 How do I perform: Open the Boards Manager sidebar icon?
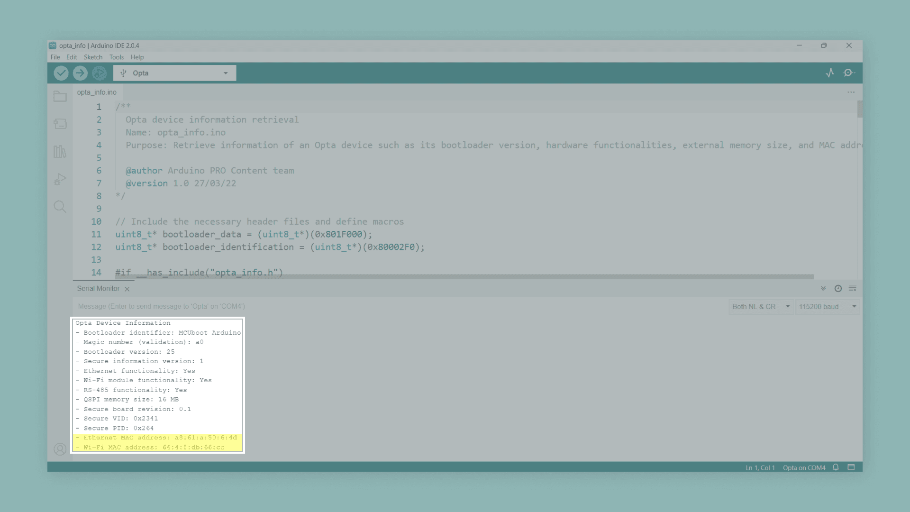(x=60, y=124)
